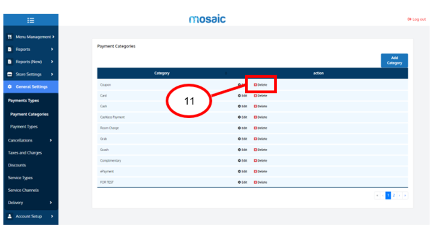
Task: Click the Account Setup person icon
Action: tap(10, 216)
